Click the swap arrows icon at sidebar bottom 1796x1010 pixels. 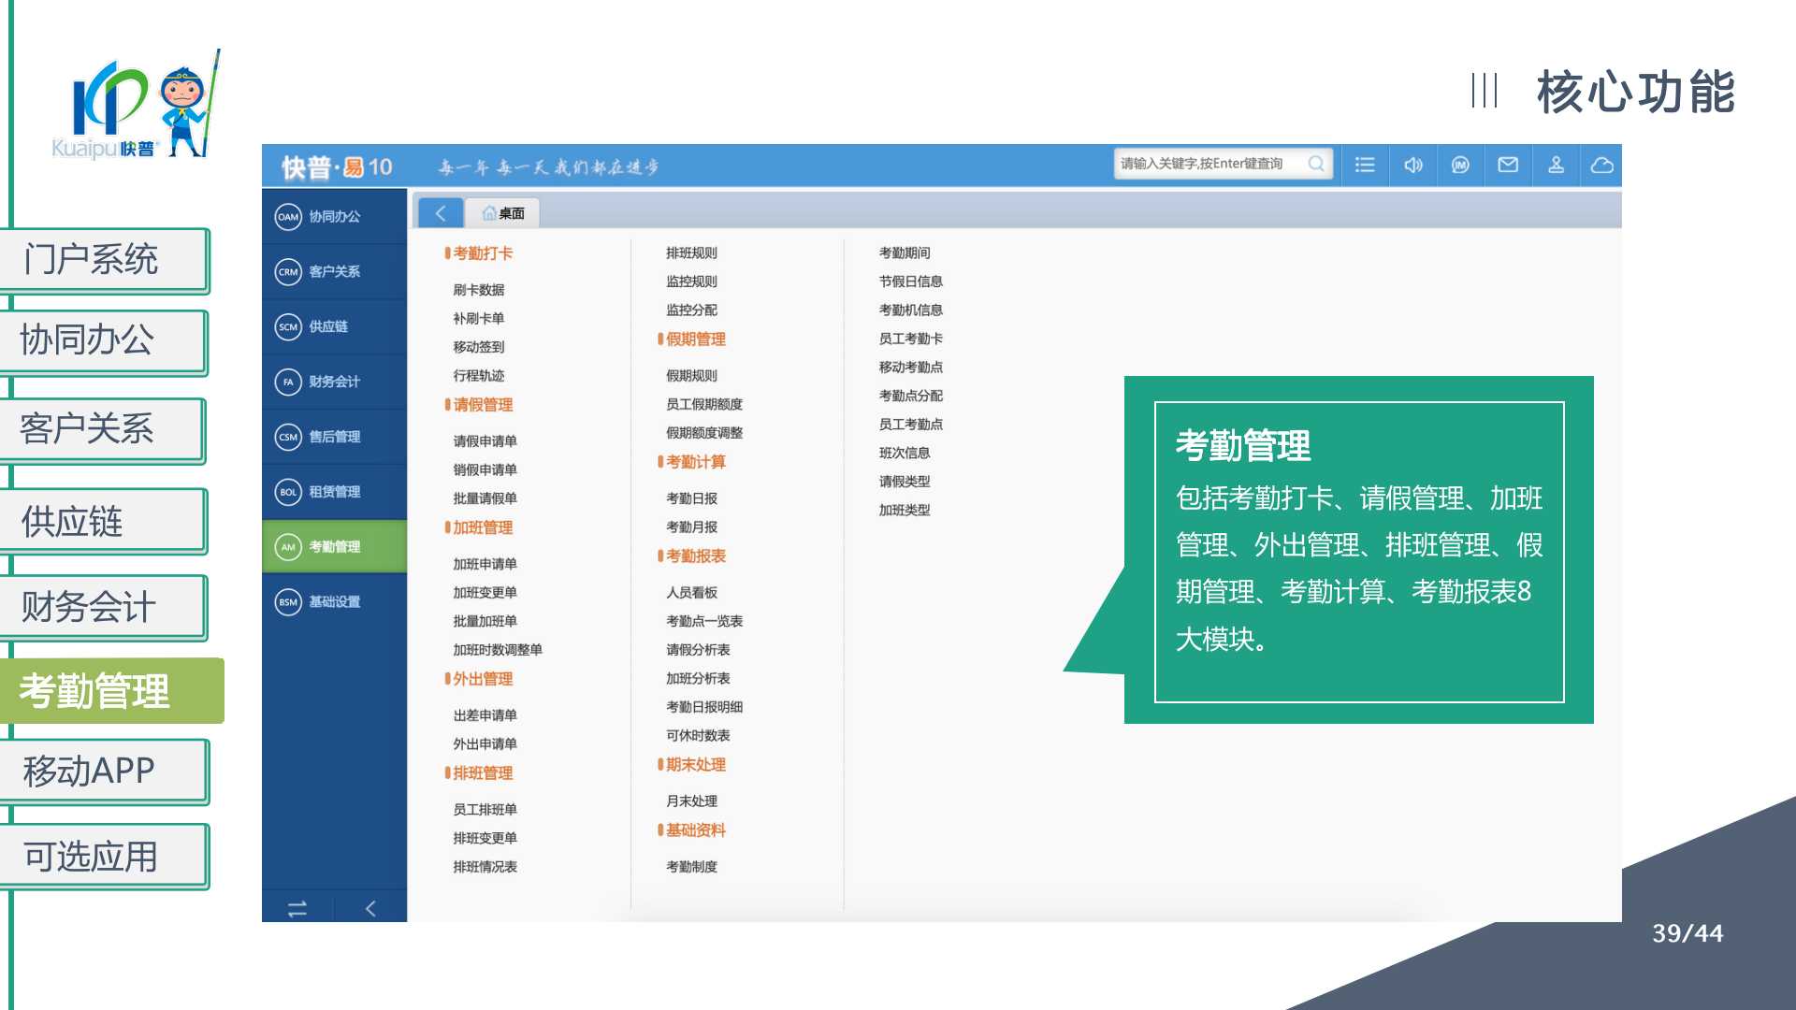tap(297, 908)
